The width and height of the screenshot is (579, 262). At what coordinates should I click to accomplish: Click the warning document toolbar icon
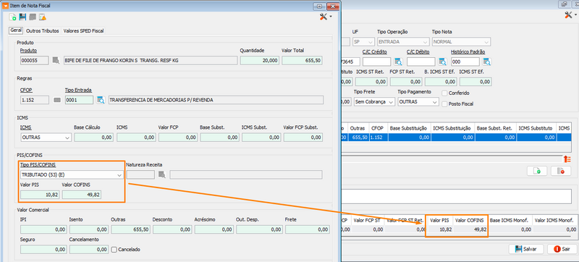[x=43, y=17]
